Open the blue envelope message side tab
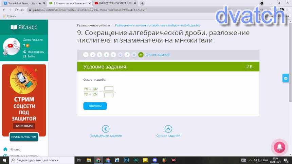The height and width of the screenshot is (164, 292). coord(285,78)
